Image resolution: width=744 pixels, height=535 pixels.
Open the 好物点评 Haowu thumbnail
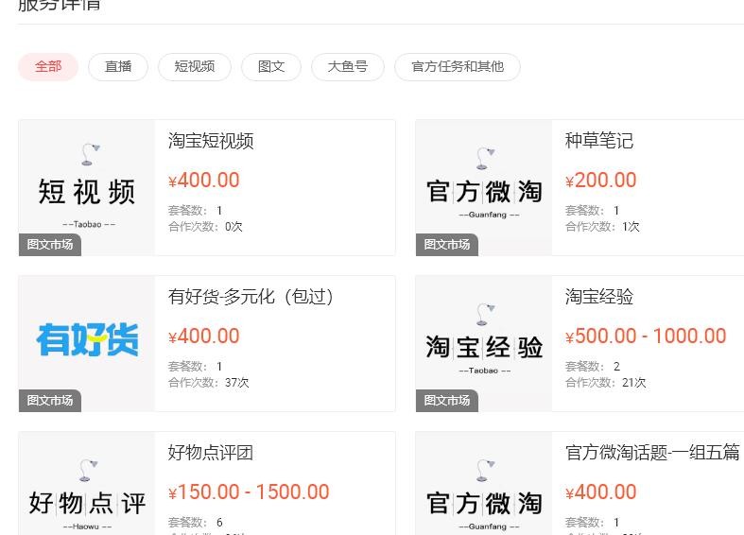(x=87, y=484)
